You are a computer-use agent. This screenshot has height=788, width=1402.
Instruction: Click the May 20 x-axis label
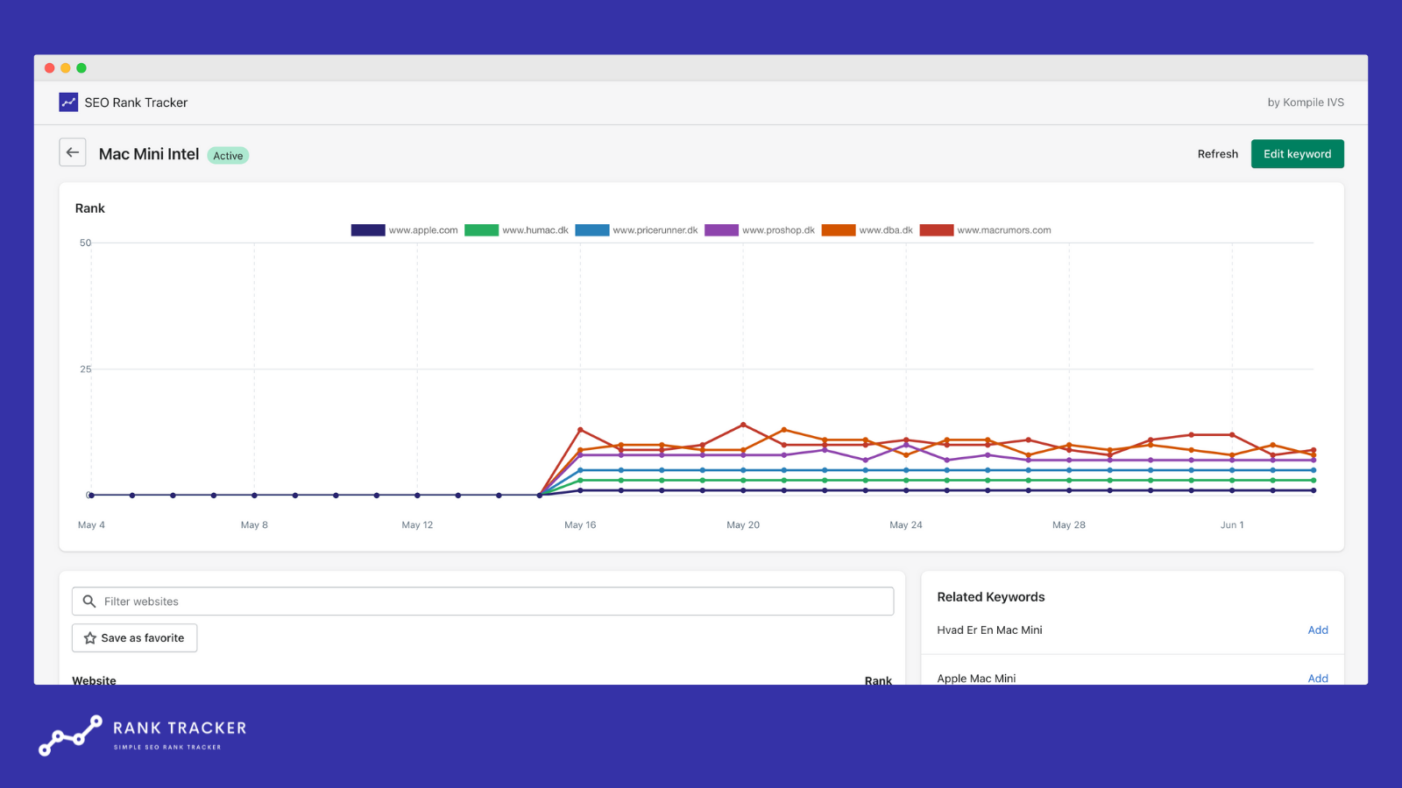[x=743, y=525]
